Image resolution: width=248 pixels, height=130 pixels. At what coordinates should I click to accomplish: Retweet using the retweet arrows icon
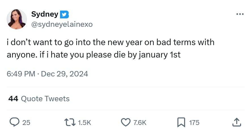pyautogui.click(x=70, y=122)
